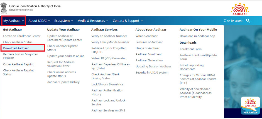262x119 pixels.
Task: Open the Ecosystem dropdown menu
Action: coord(64,21)
